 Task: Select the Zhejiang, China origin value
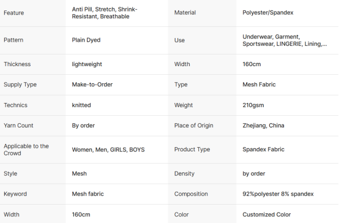263,126
